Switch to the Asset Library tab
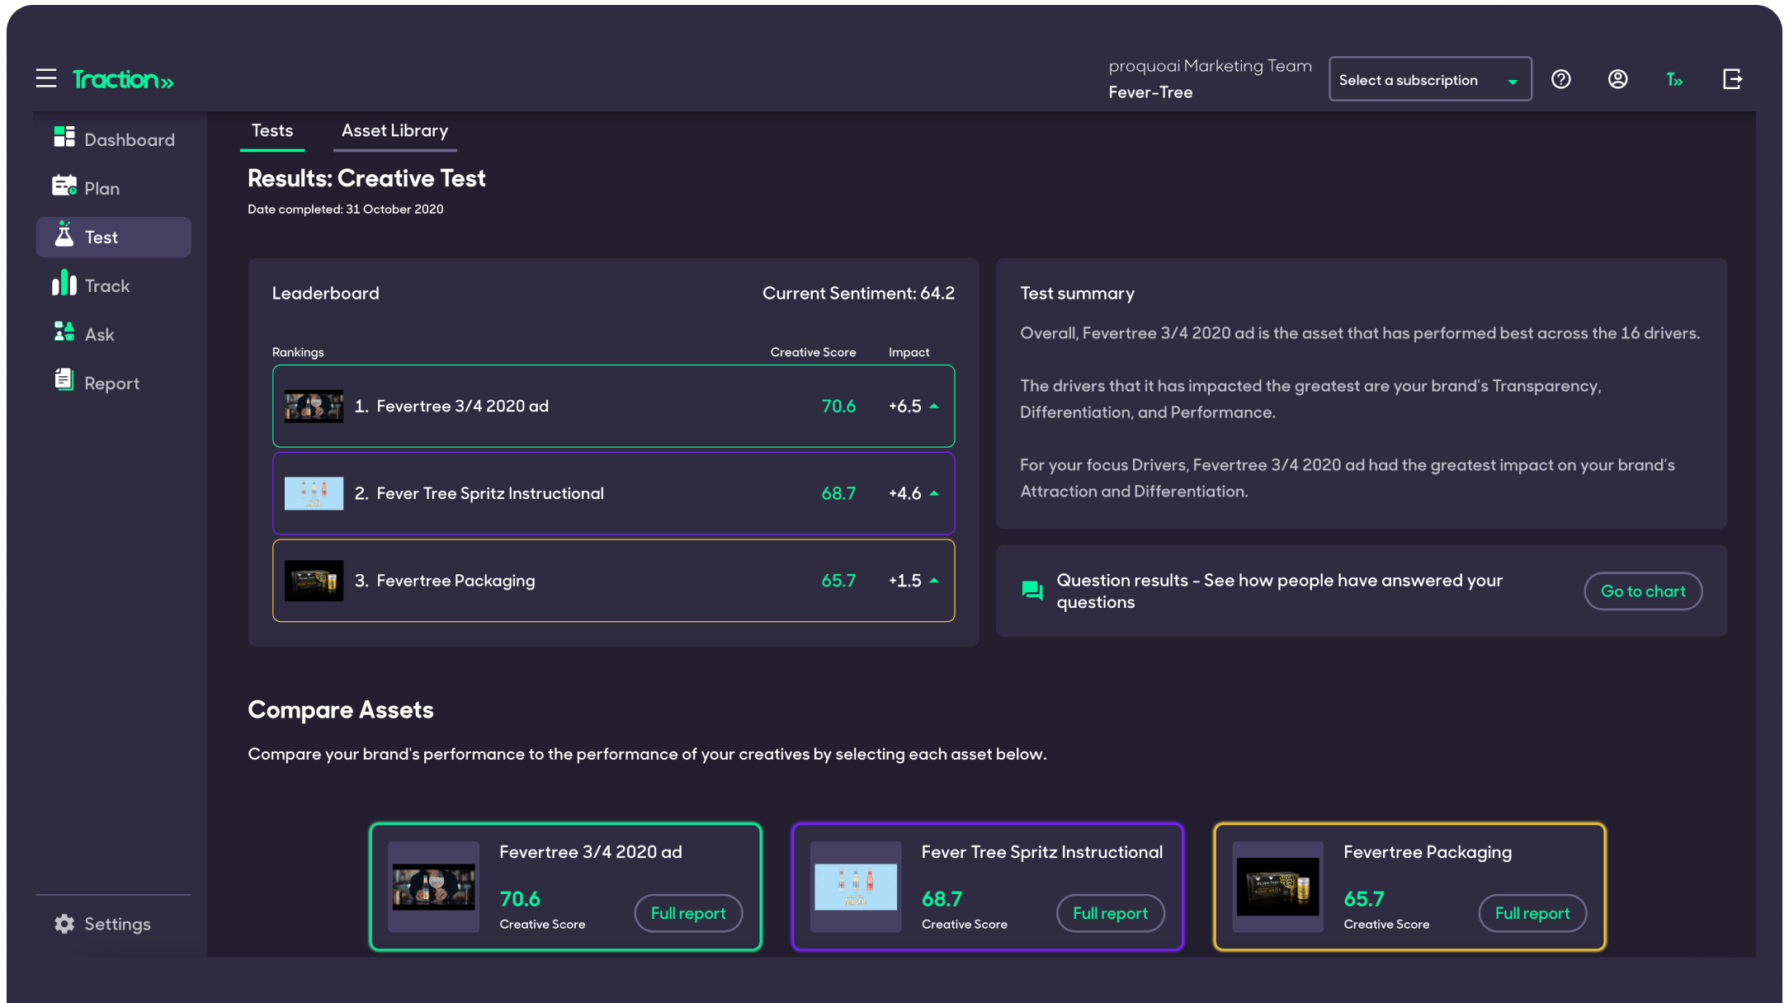The image size is (1789, 1003). [x=395, y=131]
